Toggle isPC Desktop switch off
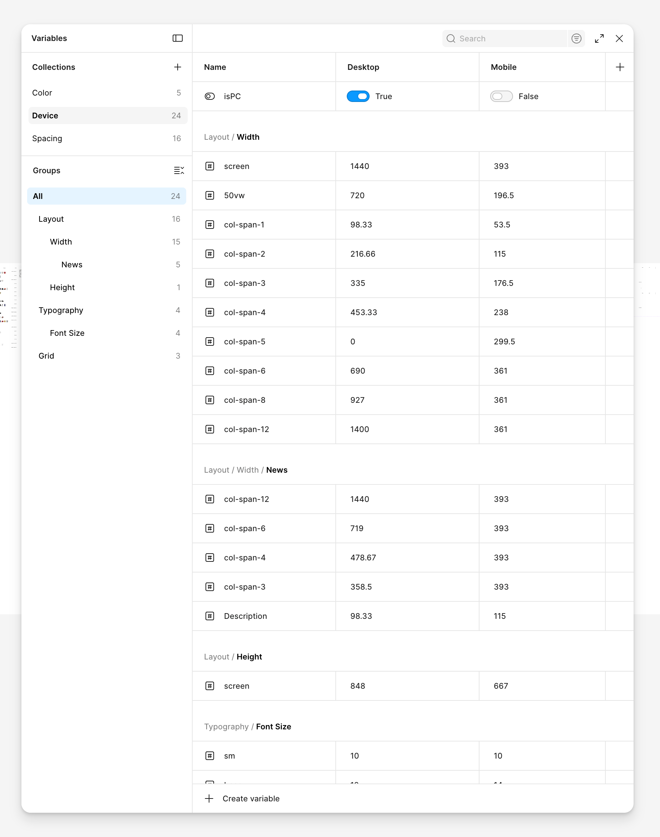Screen dimensions: 660x837 pyautogui.click(x=358, y=97)
